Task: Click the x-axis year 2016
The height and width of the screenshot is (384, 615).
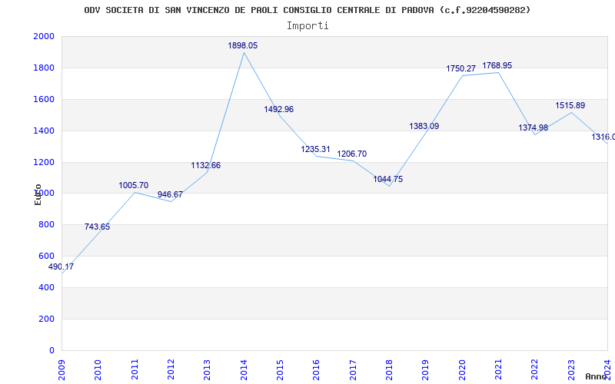Action: point(317,369)
